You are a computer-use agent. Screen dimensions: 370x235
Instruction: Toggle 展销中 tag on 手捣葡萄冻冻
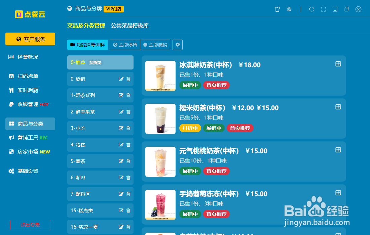point(190,214)
